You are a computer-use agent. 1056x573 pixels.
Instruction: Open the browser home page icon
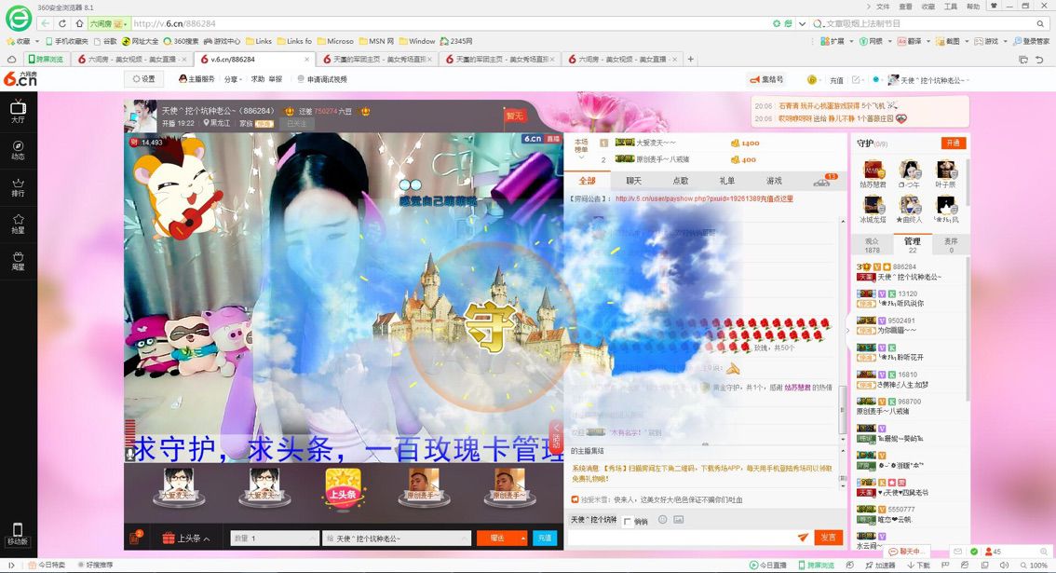pos(79,23)
